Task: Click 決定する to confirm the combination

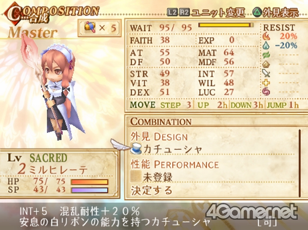Action: coord(151,190)
